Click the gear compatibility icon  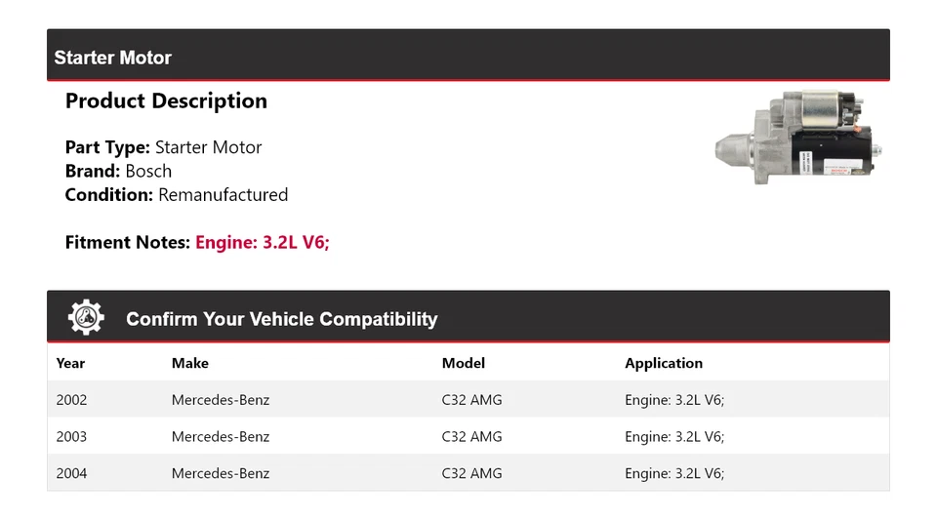(86, 318)
